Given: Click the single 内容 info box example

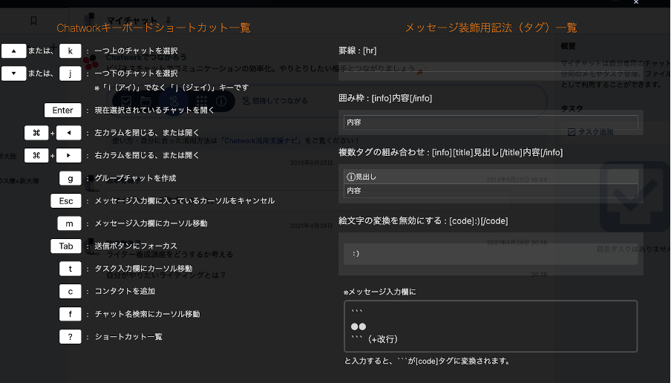Looking at the screenshot, I should click(x=491, y=122).
